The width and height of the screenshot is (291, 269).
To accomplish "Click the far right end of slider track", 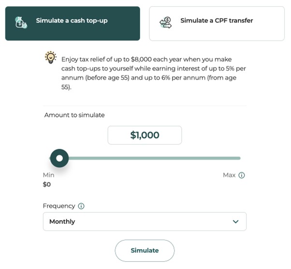I will click(x=239, y=158).
